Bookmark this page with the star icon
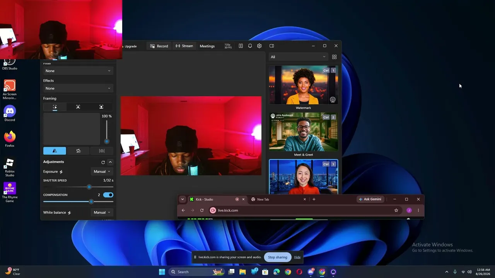This screenshot has height=278, width=495. 396,210
